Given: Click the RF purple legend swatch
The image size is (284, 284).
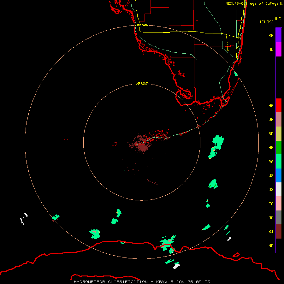Looking at the screenshot, I should coord(279,35).
